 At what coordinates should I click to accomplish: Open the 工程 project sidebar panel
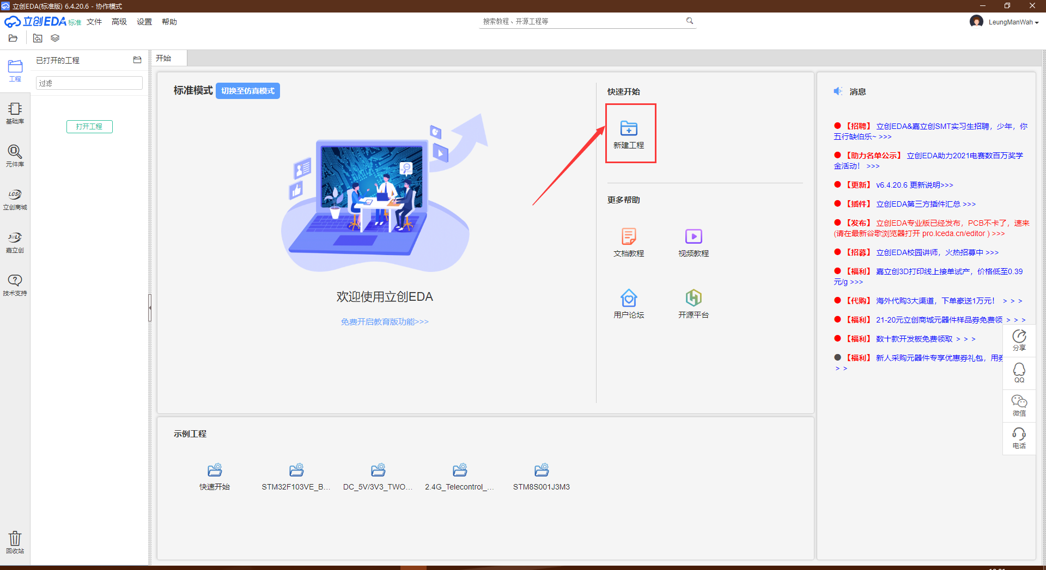pyautogui.click(x=15, y=71)
